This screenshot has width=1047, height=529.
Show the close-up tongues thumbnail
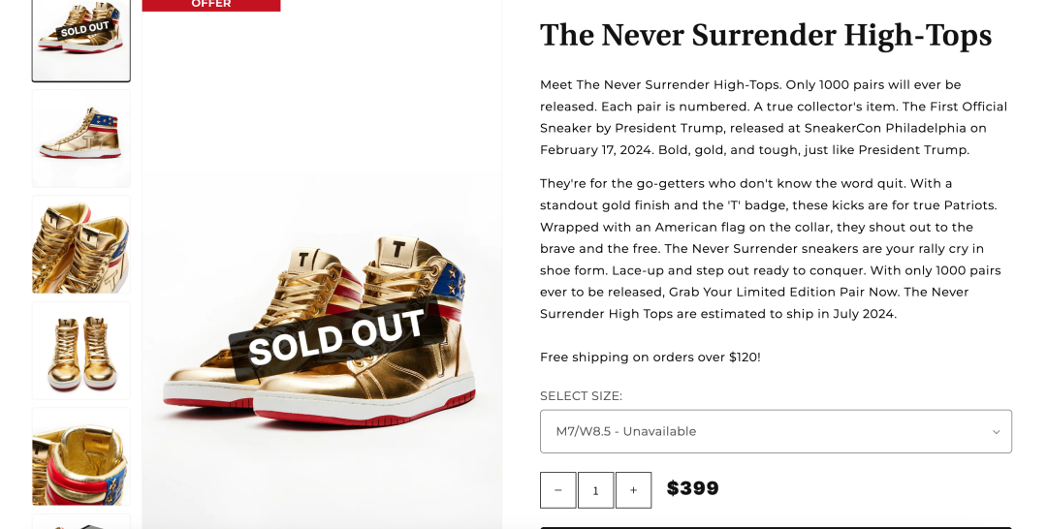81,244
